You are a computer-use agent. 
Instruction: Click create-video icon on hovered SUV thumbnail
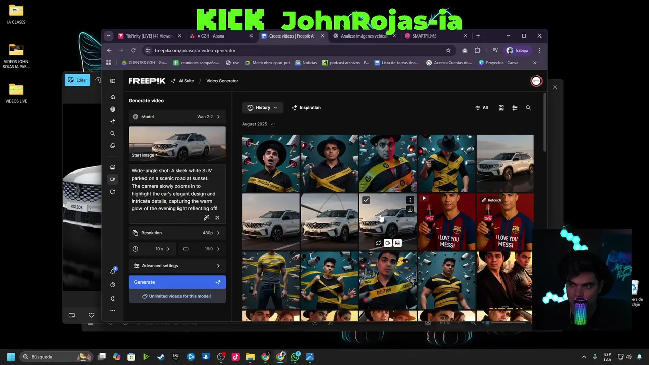pos(388,243)
